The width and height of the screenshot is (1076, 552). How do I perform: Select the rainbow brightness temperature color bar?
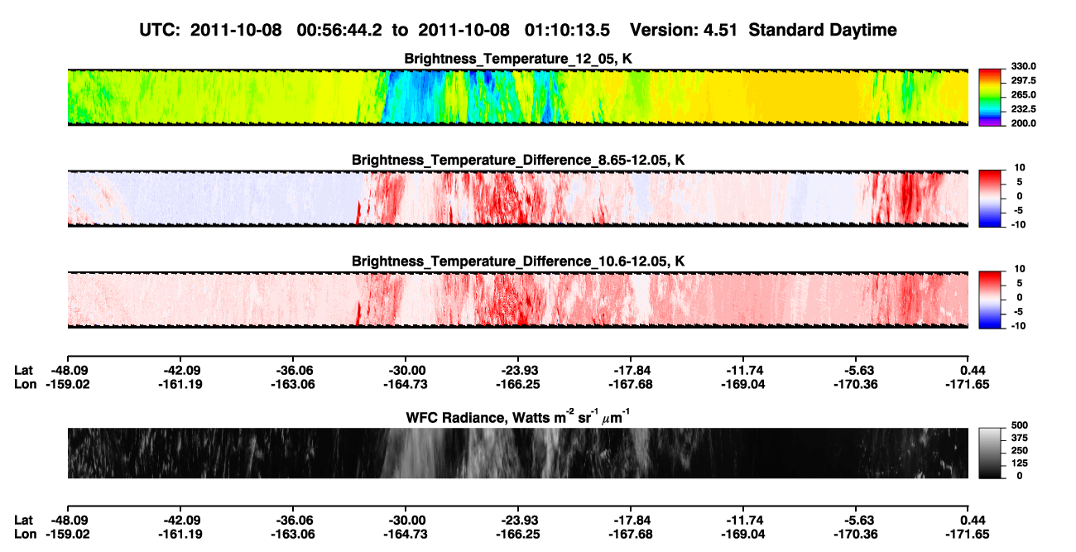pyautogui.click(x=990, y=98)
